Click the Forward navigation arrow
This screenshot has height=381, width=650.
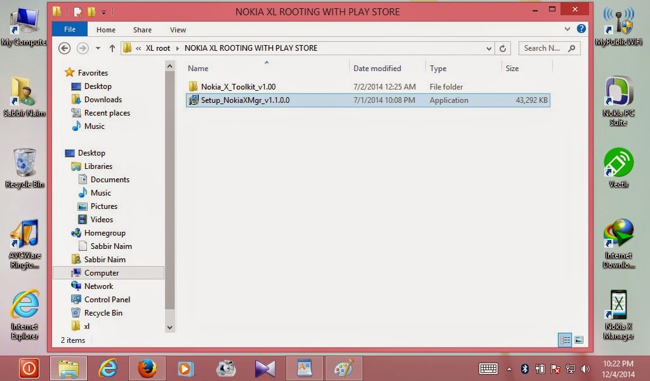[83, 48]
